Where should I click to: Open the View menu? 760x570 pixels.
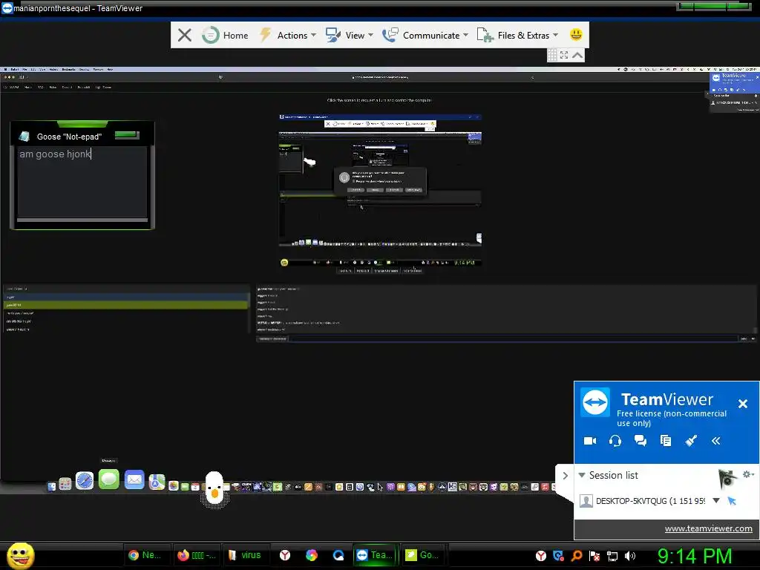pyautogui.click(x=349, y=35)
